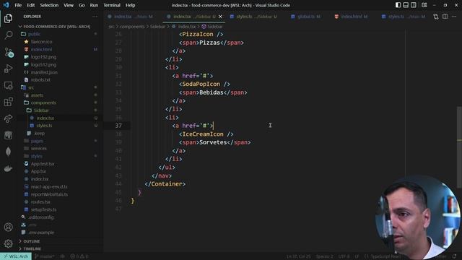This screenshot has height=260, width=462.
Task: Open the File menu
Action: point(18,5)
